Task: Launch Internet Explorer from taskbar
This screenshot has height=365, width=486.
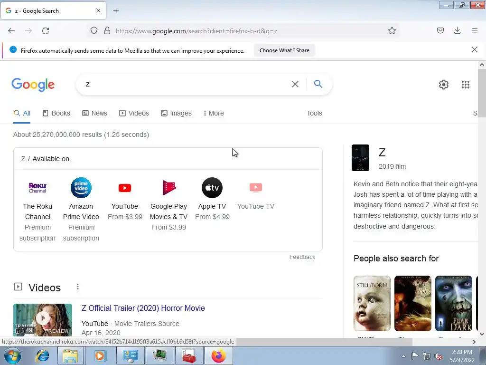Action: coord(42,355)
